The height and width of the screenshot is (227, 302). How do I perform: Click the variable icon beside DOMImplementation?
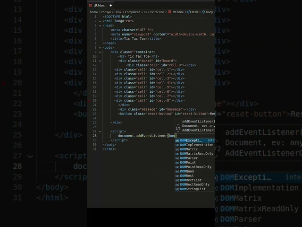pos(177,145)
